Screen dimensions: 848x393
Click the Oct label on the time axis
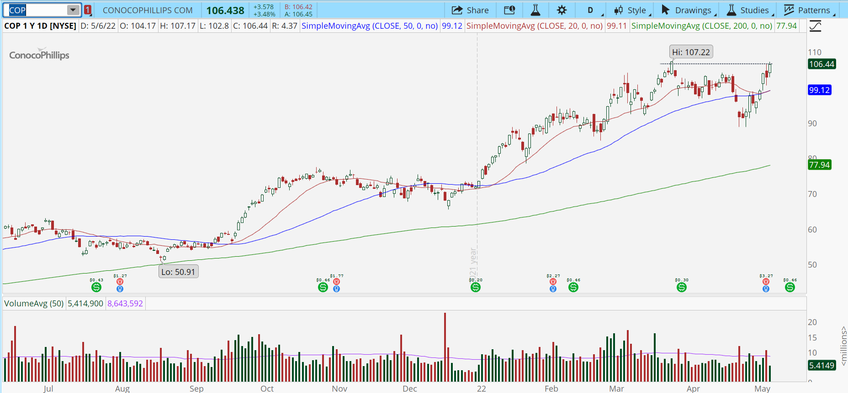coord(267,388)
